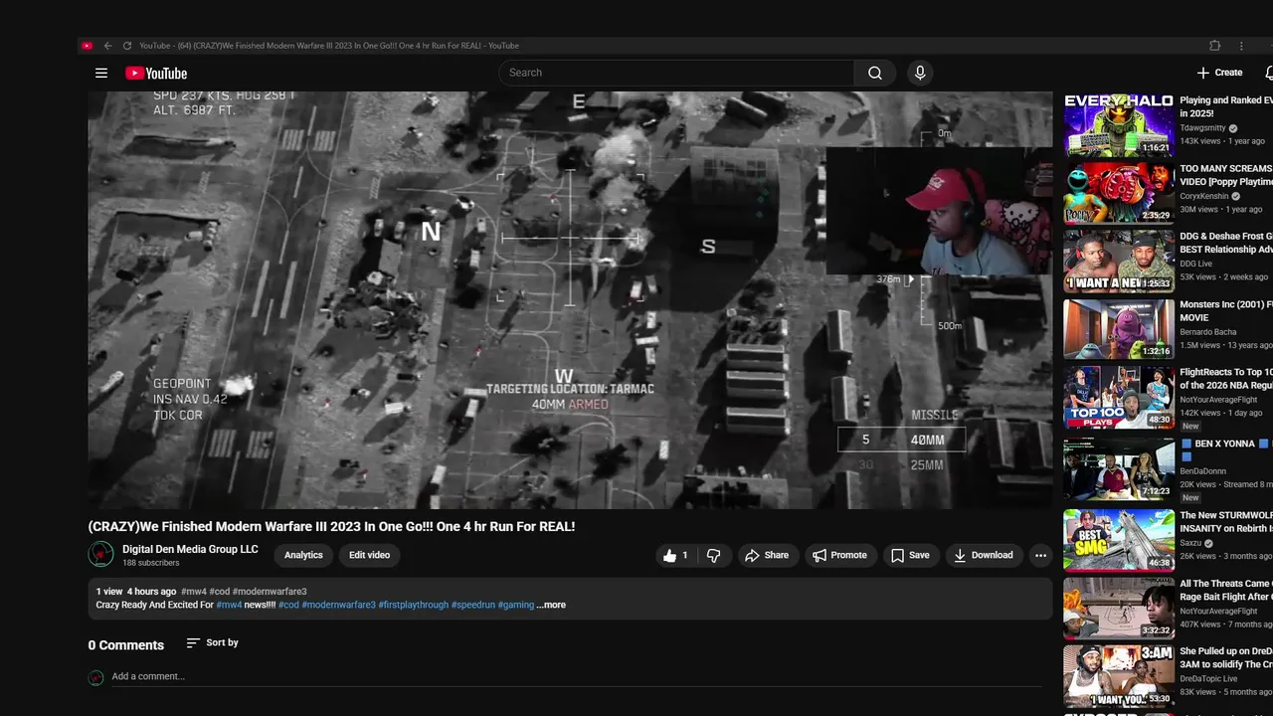Viewport: 1273px width, 716px height.
Task: Dislike the video with thumbs down
Action: pos(713,556)
